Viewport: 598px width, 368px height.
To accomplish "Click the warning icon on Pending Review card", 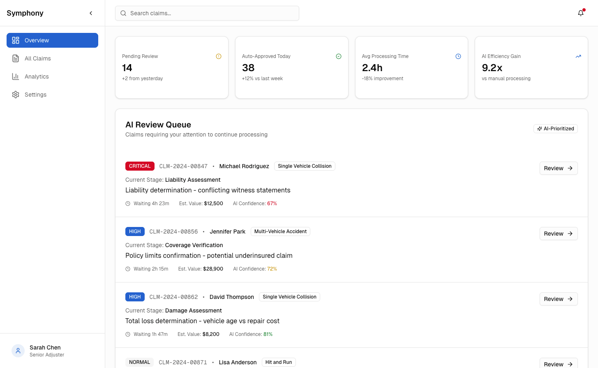I will tap(219, 56).
